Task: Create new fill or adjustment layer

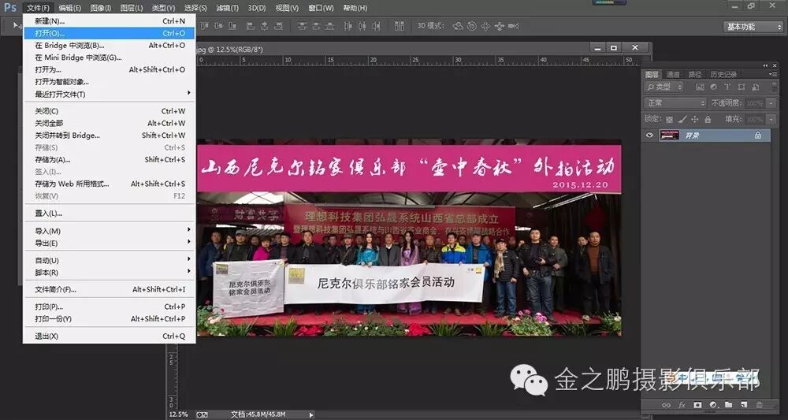Action: point(713,404)
